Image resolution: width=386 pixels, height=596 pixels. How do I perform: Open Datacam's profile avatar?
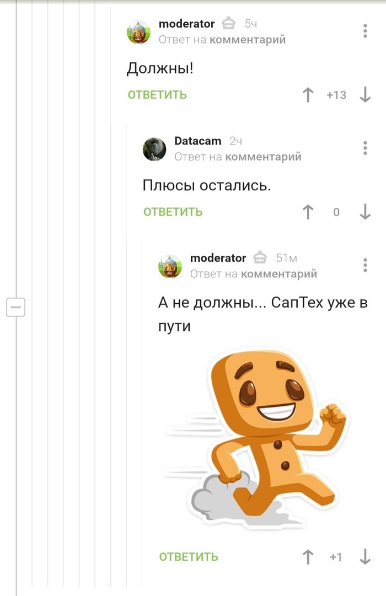tap(154, 149)
